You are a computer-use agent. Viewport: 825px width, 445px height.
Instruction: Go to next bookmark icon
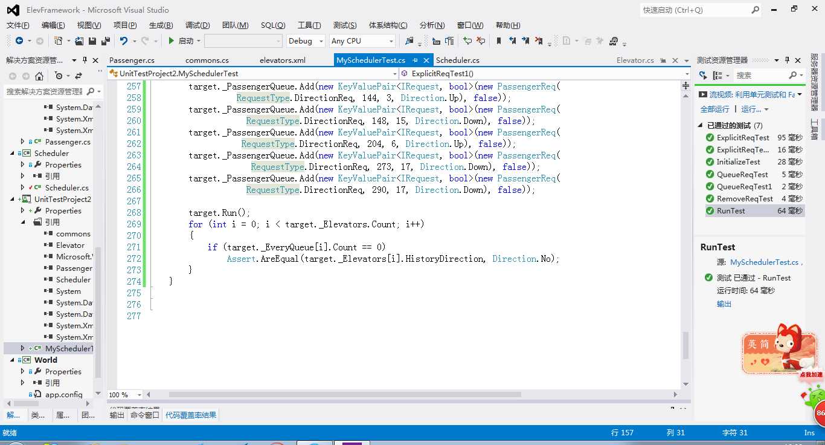[x=525, y=41]
